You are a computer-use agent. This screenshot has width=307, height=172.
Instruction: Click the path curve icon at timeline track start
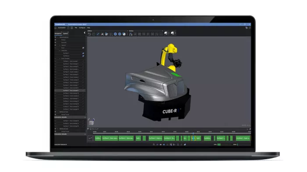90,138
